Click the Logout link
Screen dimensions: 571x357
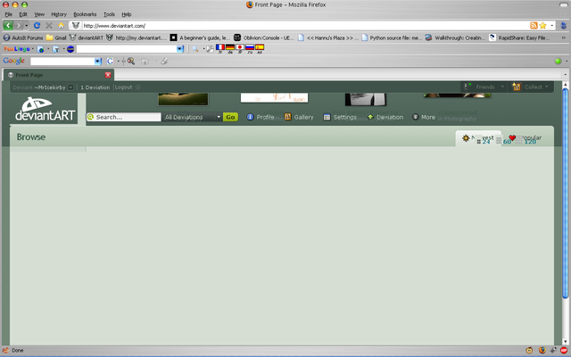point(123,87)
